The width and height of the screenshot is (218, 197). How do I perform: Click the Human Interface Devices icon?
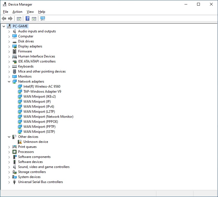point(15,57)
